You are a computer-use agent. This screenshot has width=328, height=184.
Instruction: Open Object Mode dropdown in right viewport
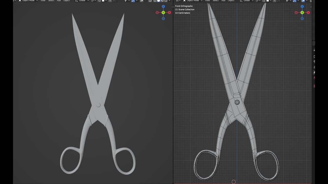[x=192, y=1]
